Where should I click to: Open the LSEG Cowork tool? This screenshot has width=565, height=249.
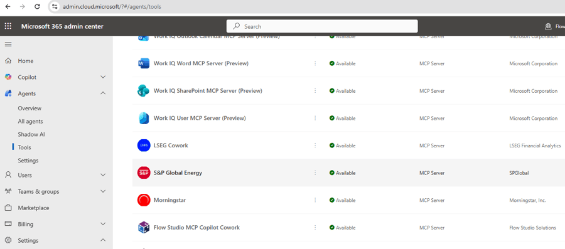171,146
